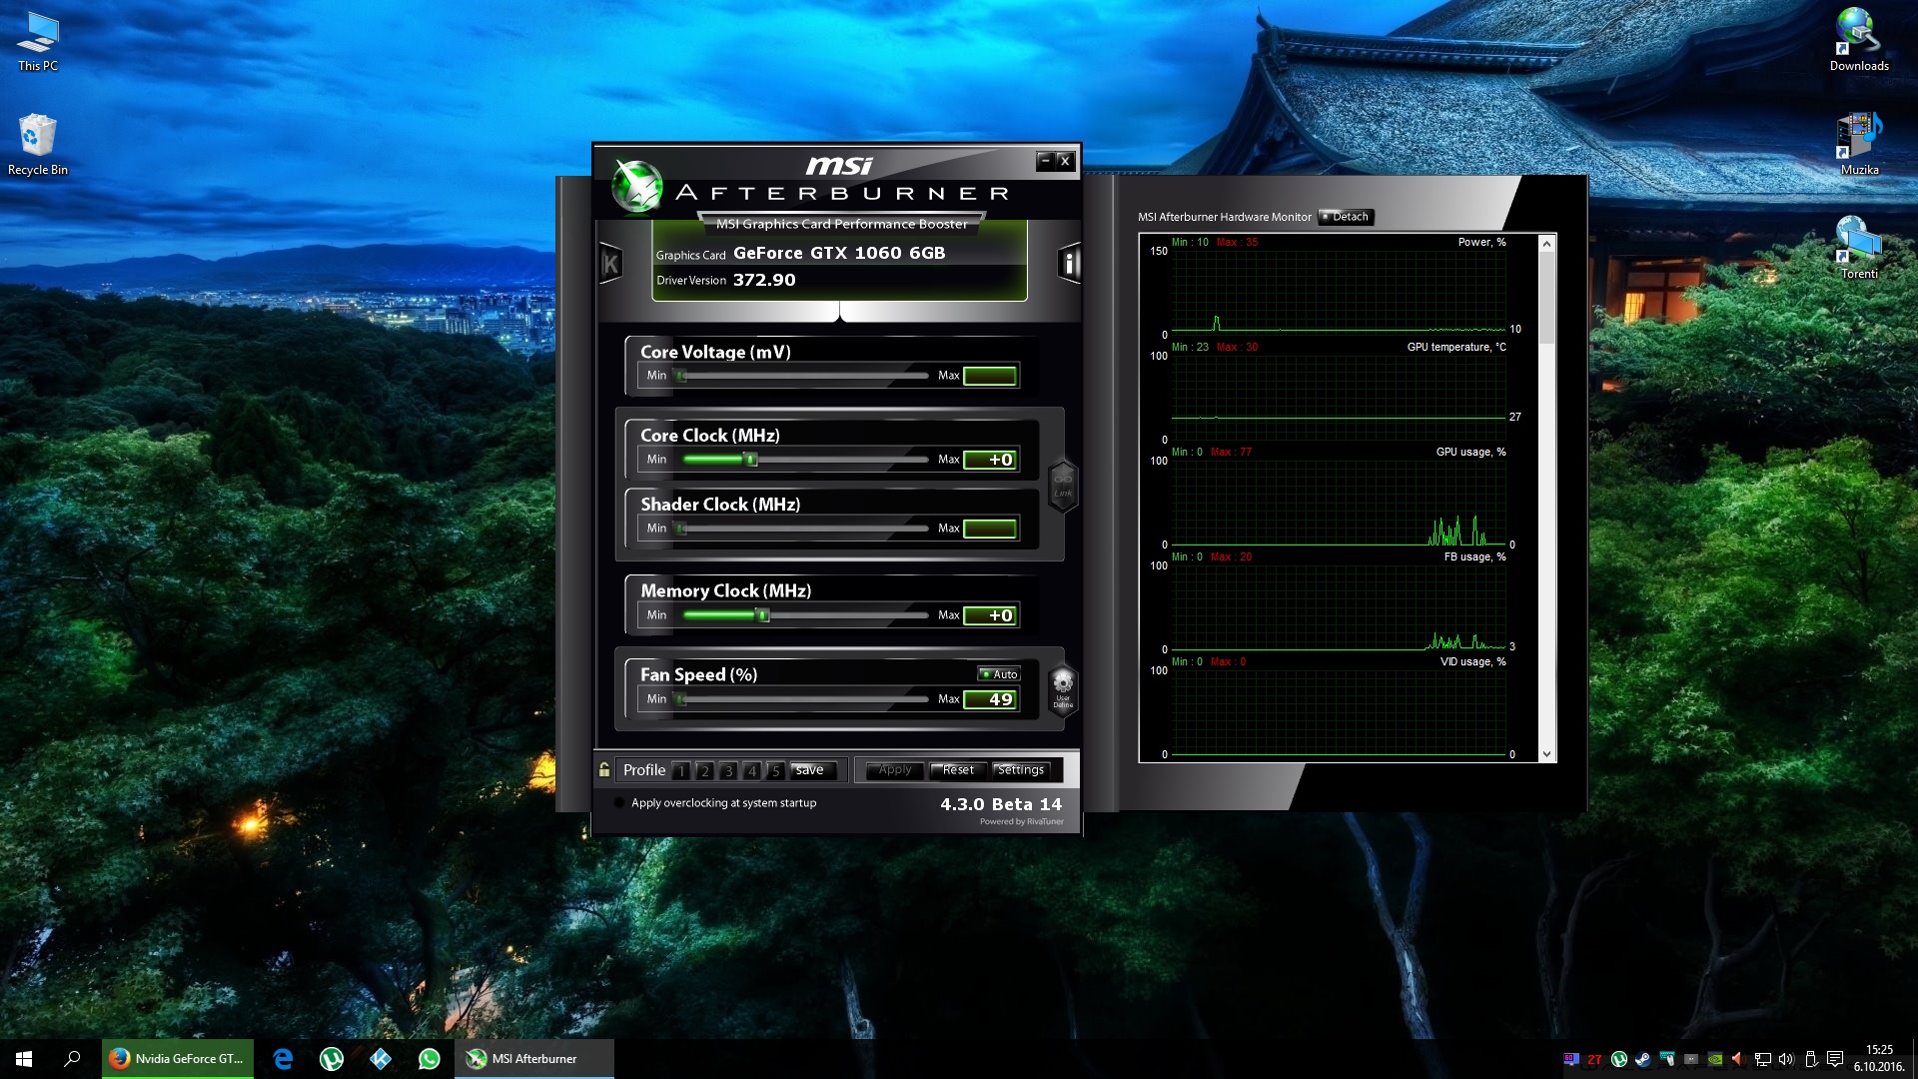Detach the Hardware Monitor panel

(1346, 217)
